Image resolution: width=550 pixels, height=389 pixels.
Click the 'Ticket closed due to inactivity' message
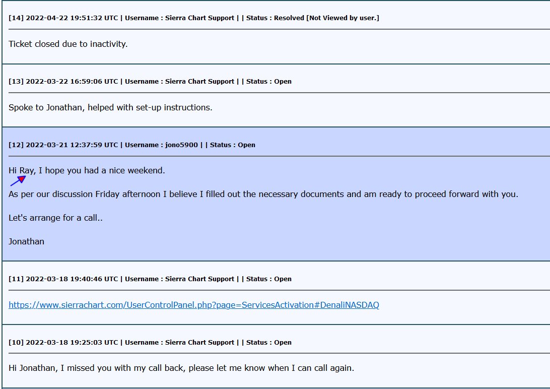pyautogui.click(x=68, y=44)
